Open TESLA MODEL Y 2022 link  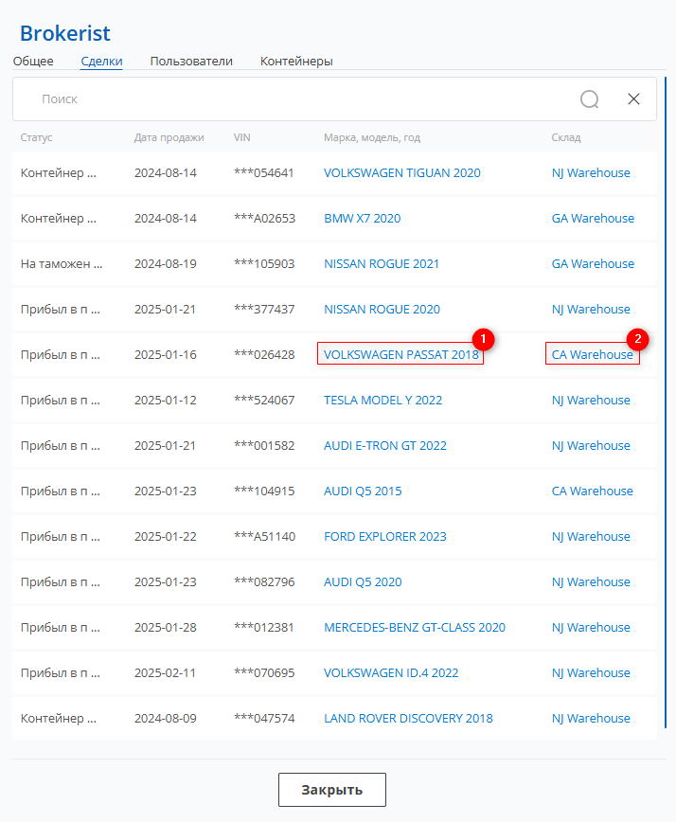click(x=383, y=401)
